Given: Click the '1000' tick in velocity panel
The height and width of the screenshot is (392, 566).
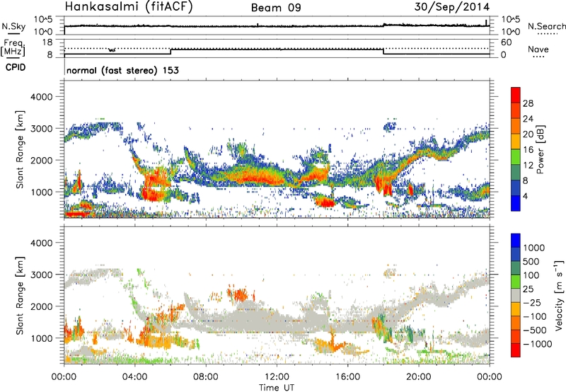Looking at the screenshot, I should [x=41, y=338].
